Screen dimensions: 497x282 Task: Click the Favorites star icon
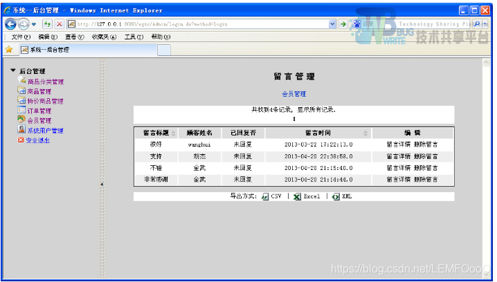[x=9, y=49]
